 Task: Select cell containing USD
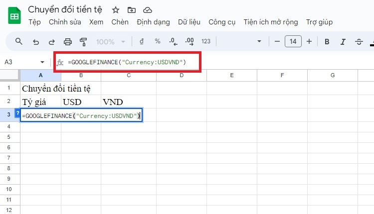coord(81,102)
